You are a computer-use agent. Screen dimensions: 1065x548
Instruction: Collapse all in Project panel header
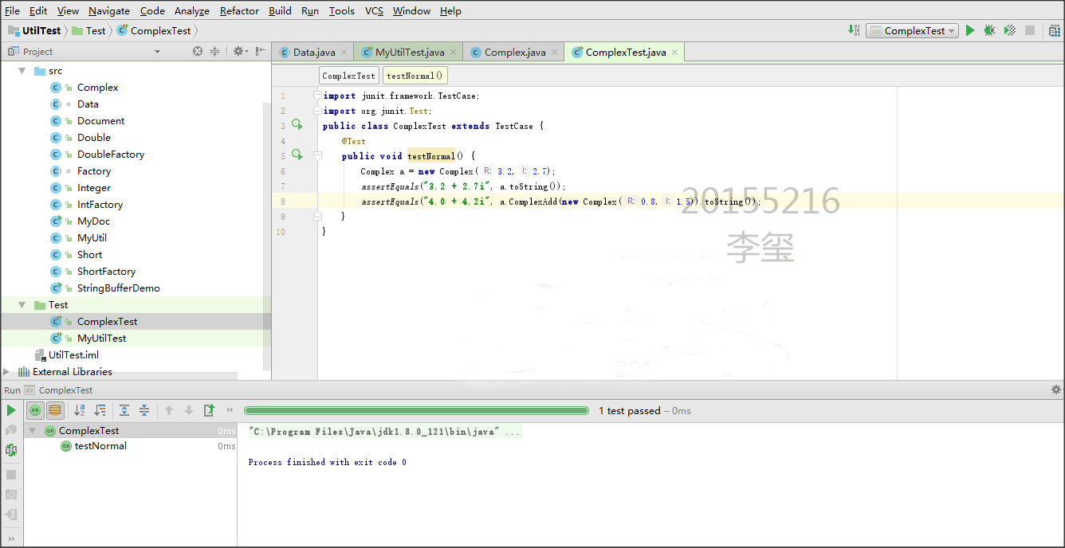point(214,51)
